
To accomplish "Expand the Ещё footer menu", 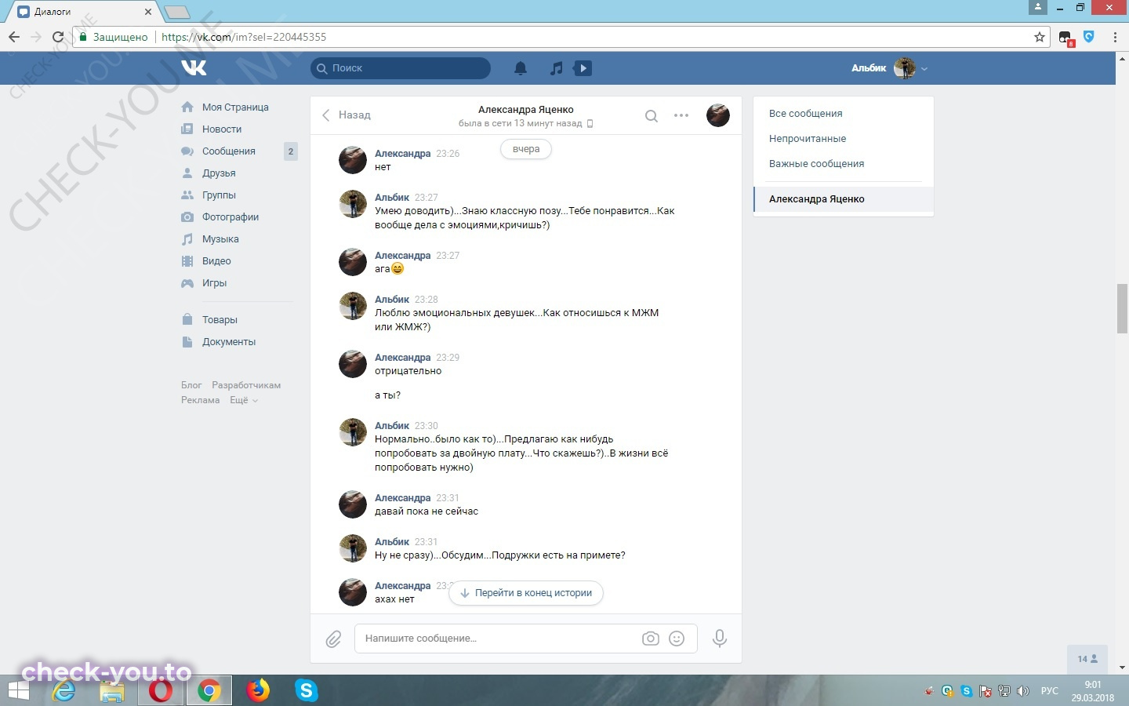I will (243, 400).
